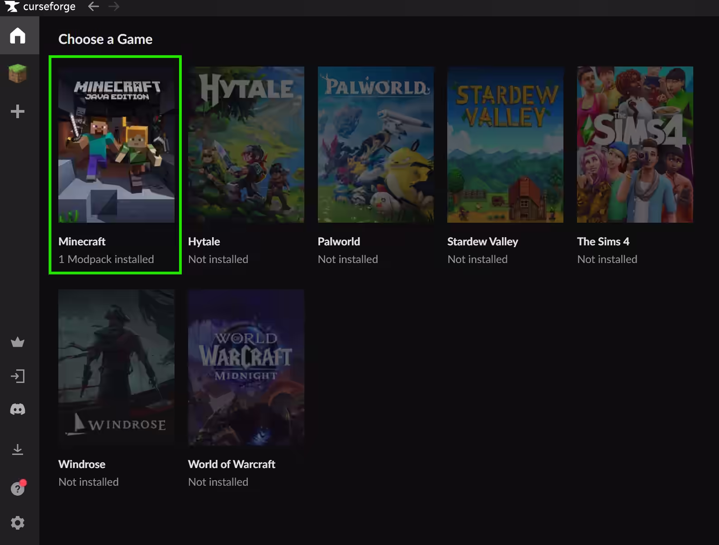Select the World of Warcraft Midnight cover
719x545 pixels.
pos(246,367)
